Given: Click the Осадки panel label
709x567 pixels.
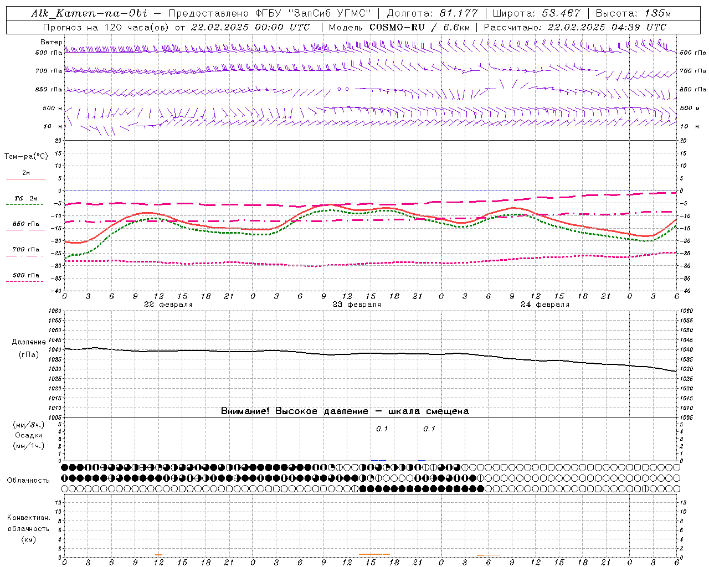Looking at the screenshot, I should tap(29, 435).
